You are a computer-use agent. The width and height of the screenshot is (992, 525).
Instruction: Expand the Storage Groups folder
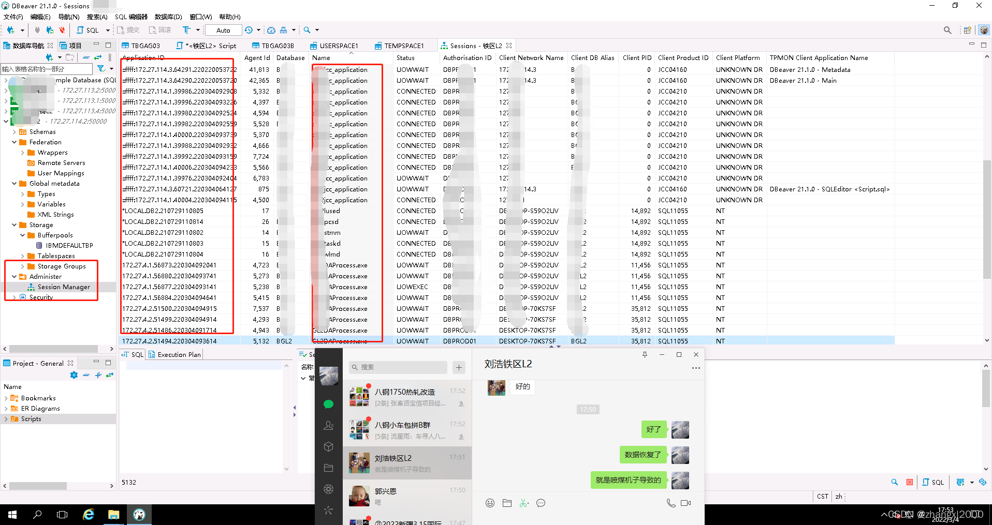tap(23, 266)
